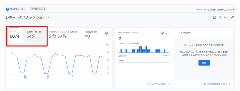Click 1 分あたりのユーザー数 label

(128, 43)
